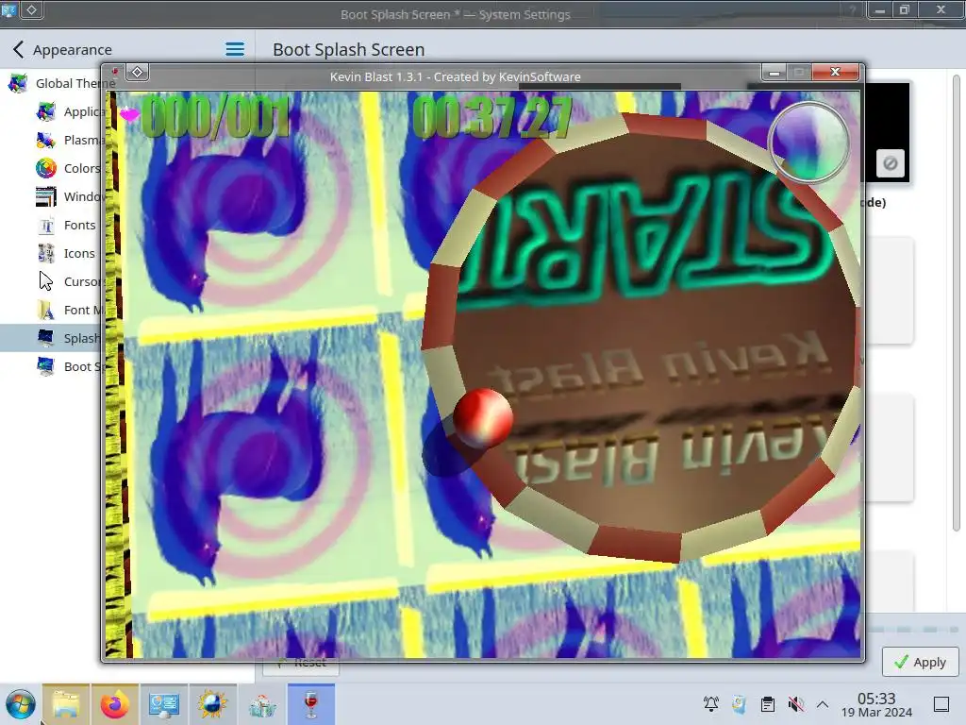The width and height of the screenshot is (966, 725).
Task: Click the Font Management icon
Action: [x=46, y=310]
